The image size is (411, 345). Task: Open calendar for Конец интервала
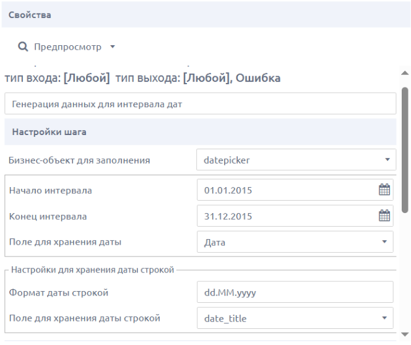[384, 216]
